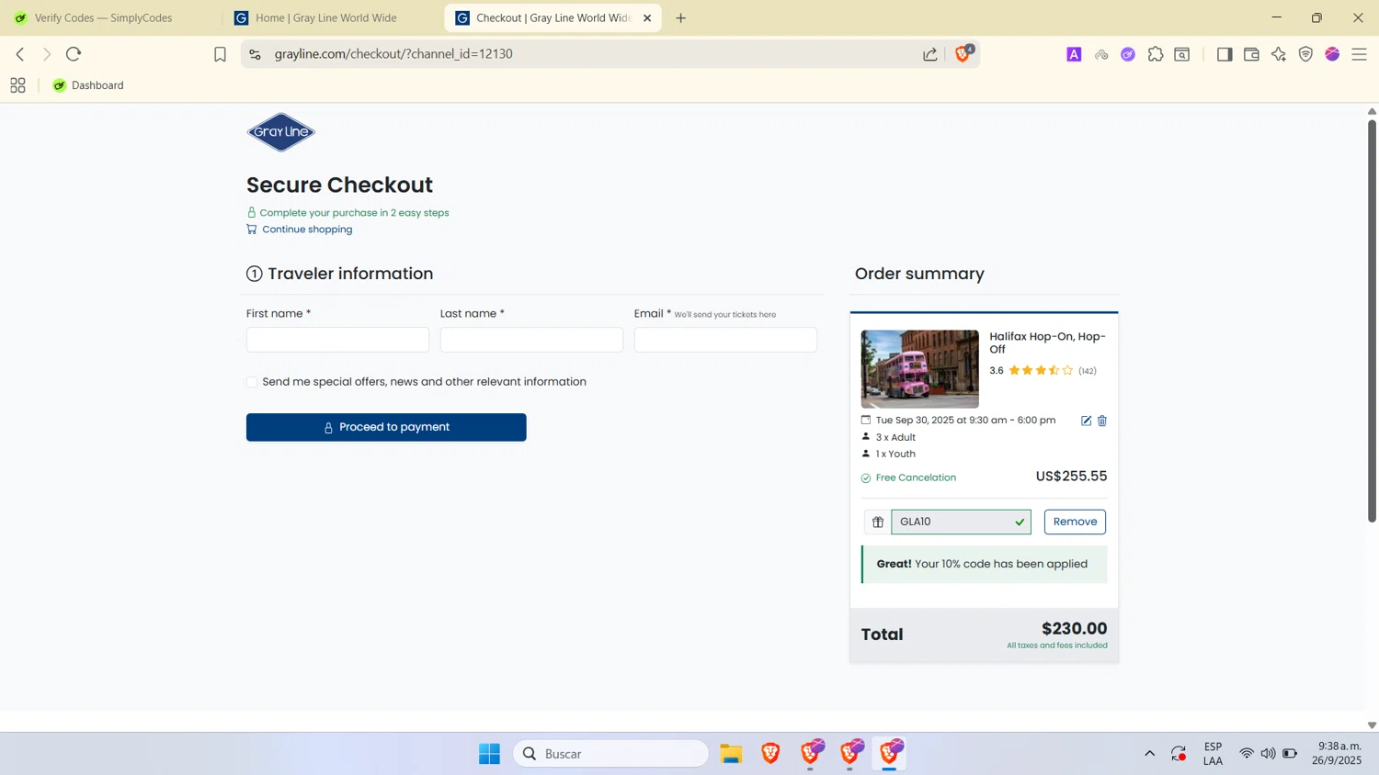
Task: Open site information icon in the address bar
Action: click(256, 54)
